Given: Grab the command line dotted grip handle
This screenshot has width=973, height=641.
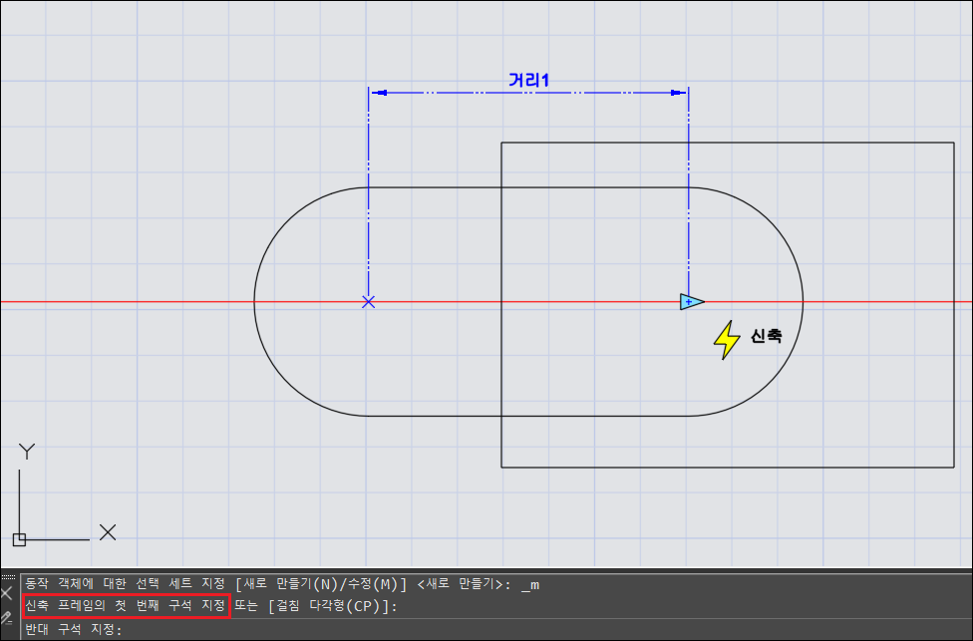Looking at the screenshot, I should 7,578.
